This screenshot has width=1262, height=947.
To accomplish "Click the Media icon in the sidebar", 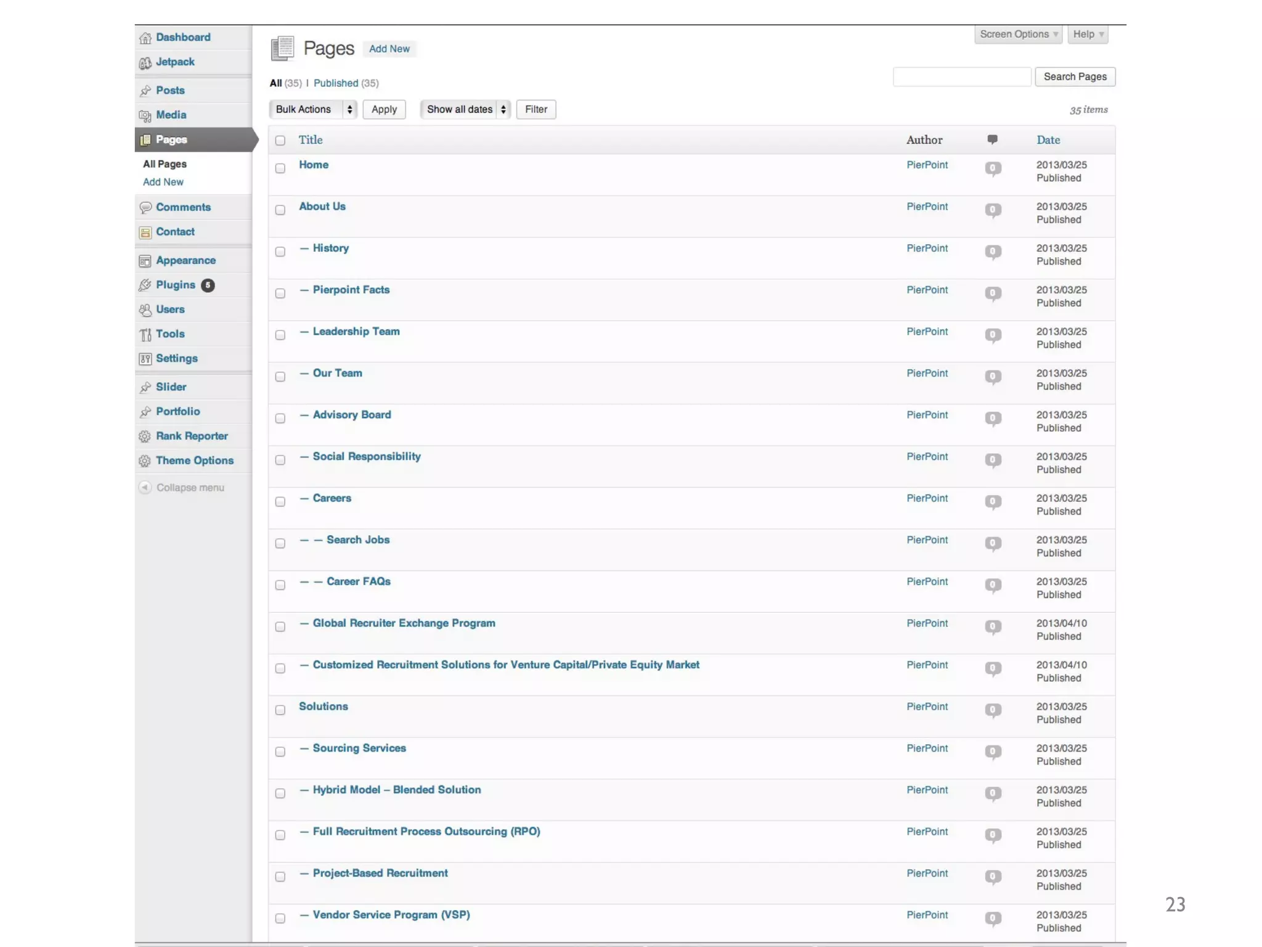I will click(x=145, y=116).
